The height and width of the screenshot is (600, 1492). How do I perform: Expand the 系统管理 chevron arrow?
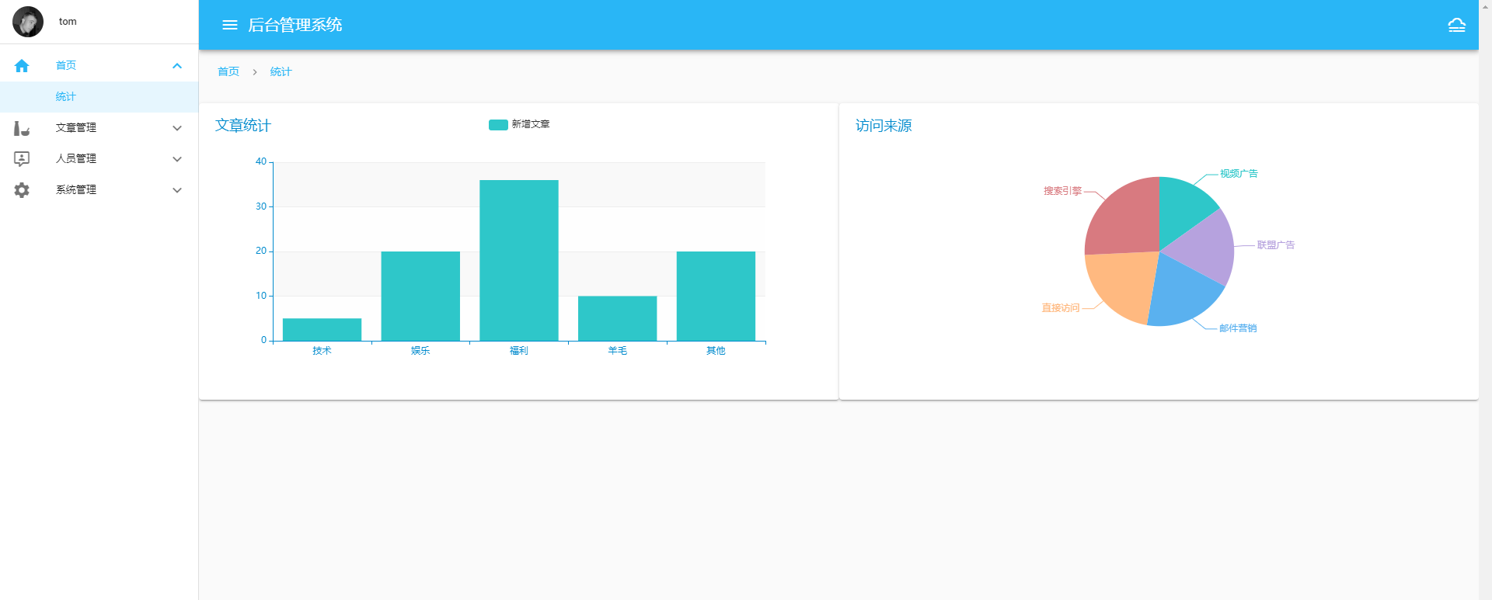point(177,190)
